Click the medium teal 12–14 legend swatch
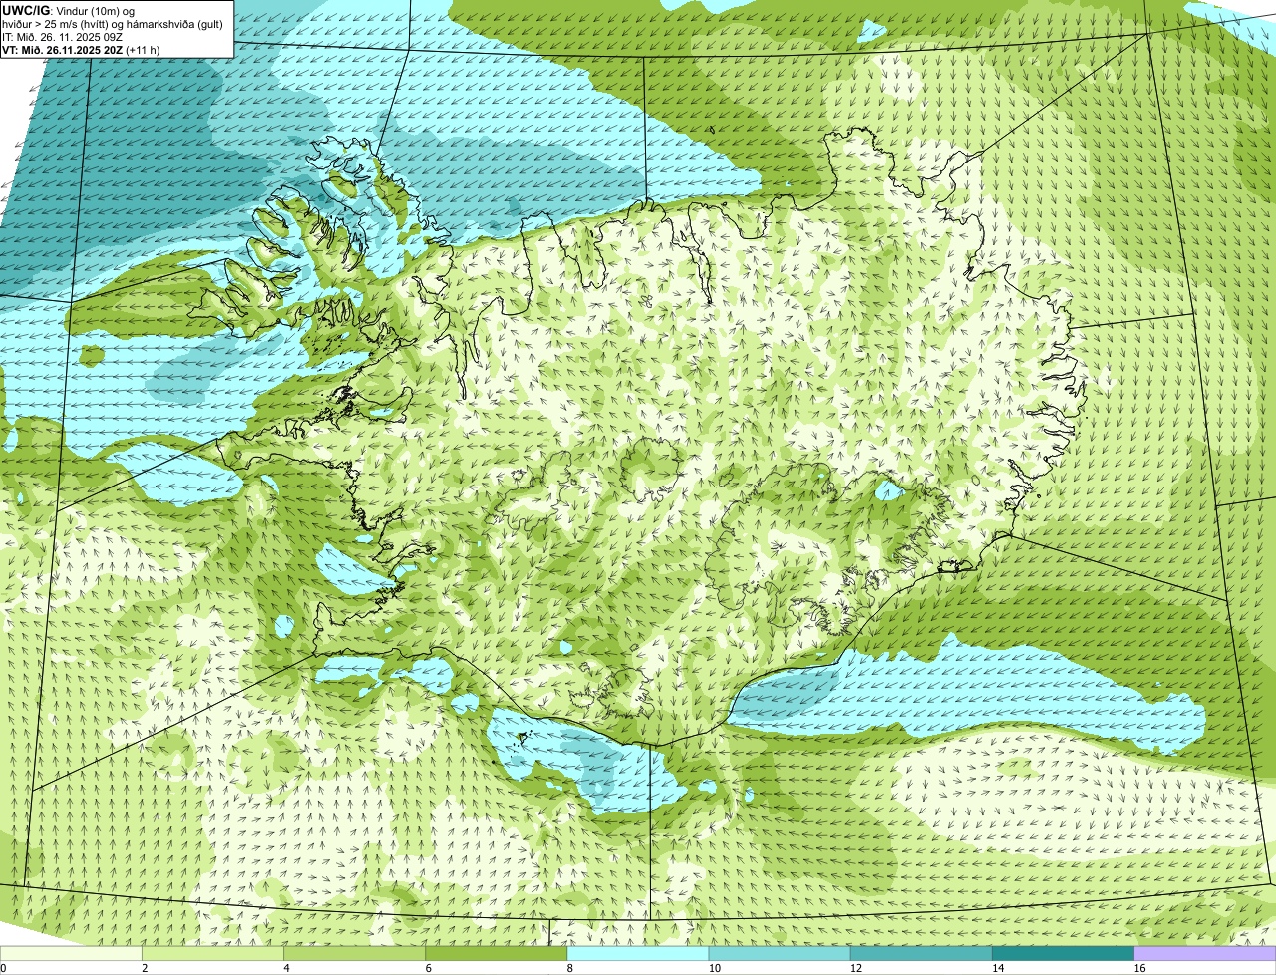Image resolution: width=1276 pixels, height=975 pixels. (x=921, y=953)
